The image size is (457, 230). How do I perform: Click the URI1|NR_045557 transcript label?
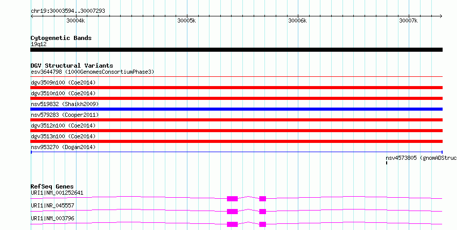tap(52, 205)
